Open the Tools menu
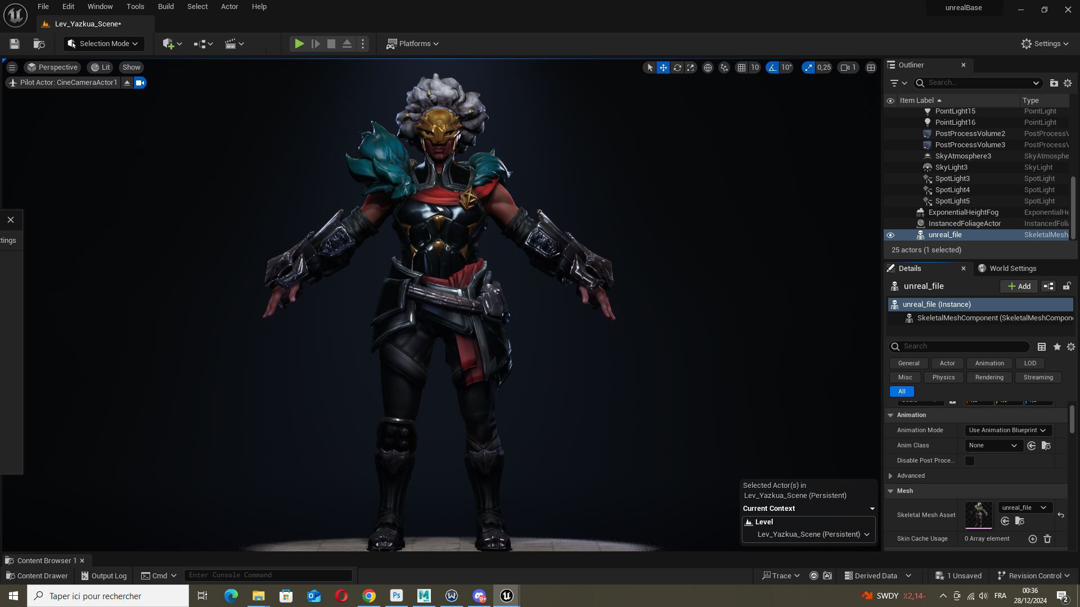The width and height of the screenshot is (1080, 607). [135, 7]
